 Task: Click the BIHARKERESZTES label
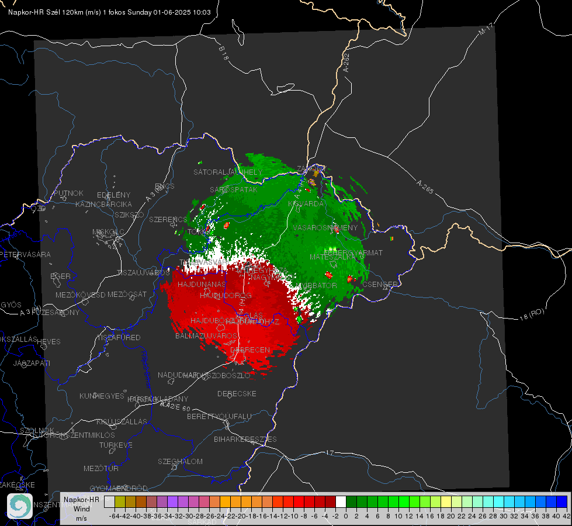(x=245, y=439)
